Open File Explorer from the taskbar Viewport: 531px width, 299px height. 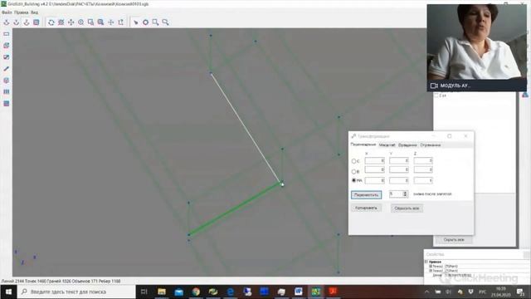(162, 292)
